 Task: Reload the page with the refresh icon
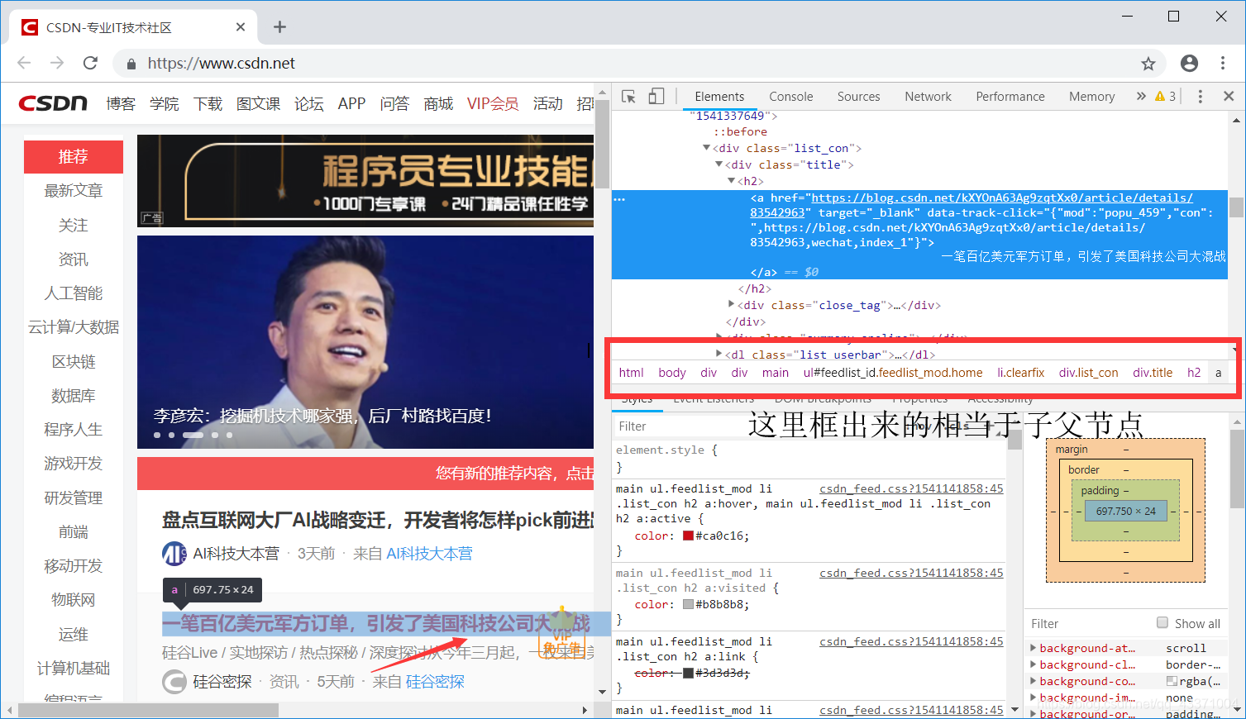tap(90, 63)
